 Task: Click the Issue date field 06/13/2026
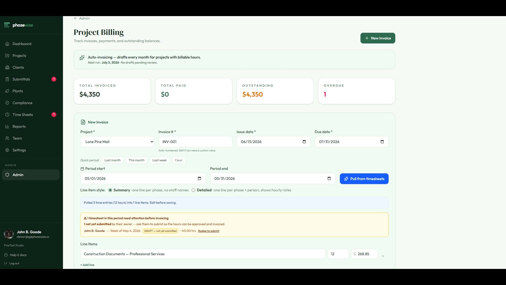tap(273, 142)
